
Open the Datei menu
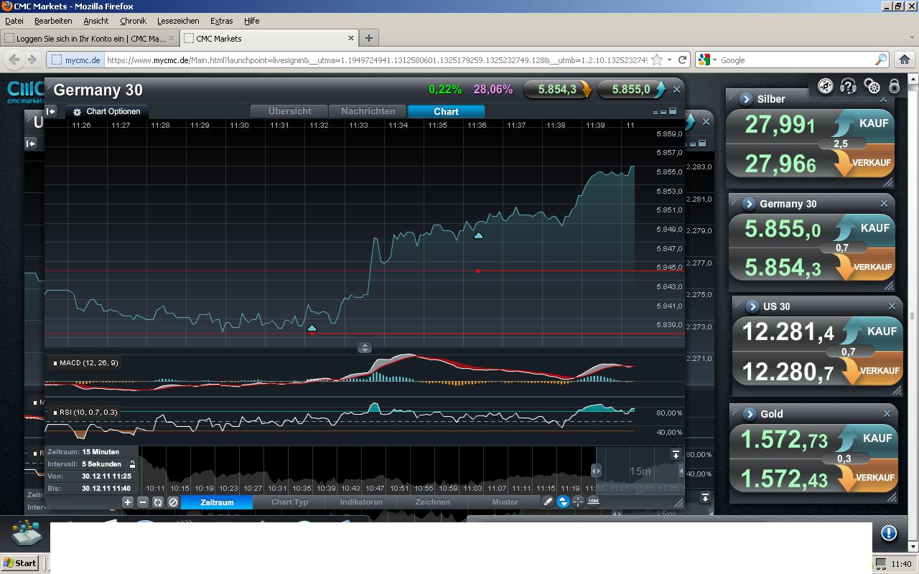14,21
